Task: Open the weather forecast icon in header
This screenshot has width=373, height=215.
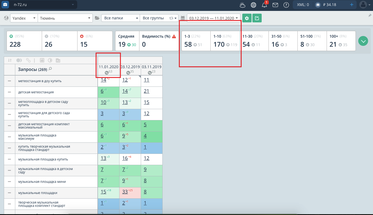Action: tap(242, 5)
